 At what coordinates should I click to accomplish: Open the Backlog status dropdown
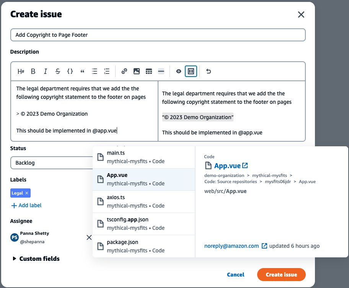coord(50,162)
